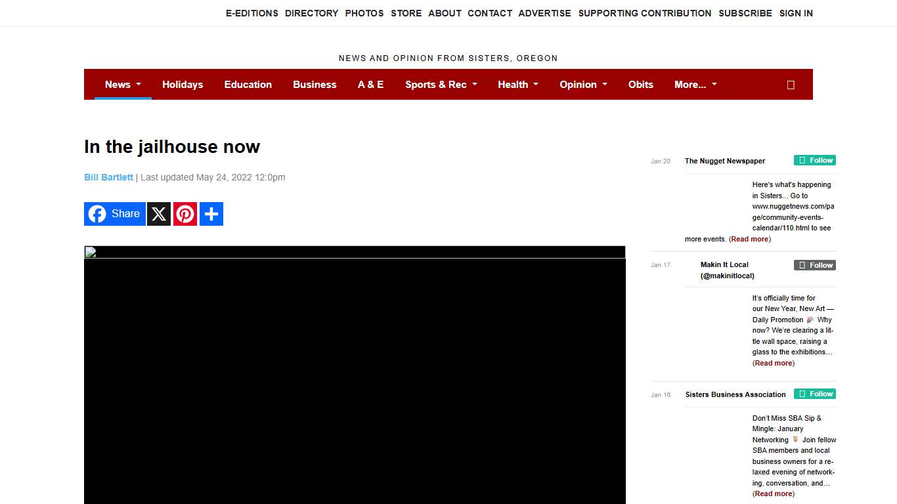Image resolution: width=897 pixels, height=504 pixels.
Task: Open author Bill Bartlett's link
Action: (x=108, y=177)
